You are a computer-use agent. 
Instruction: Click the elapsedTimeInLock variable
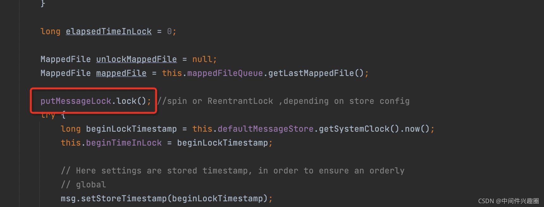[108, 31]
